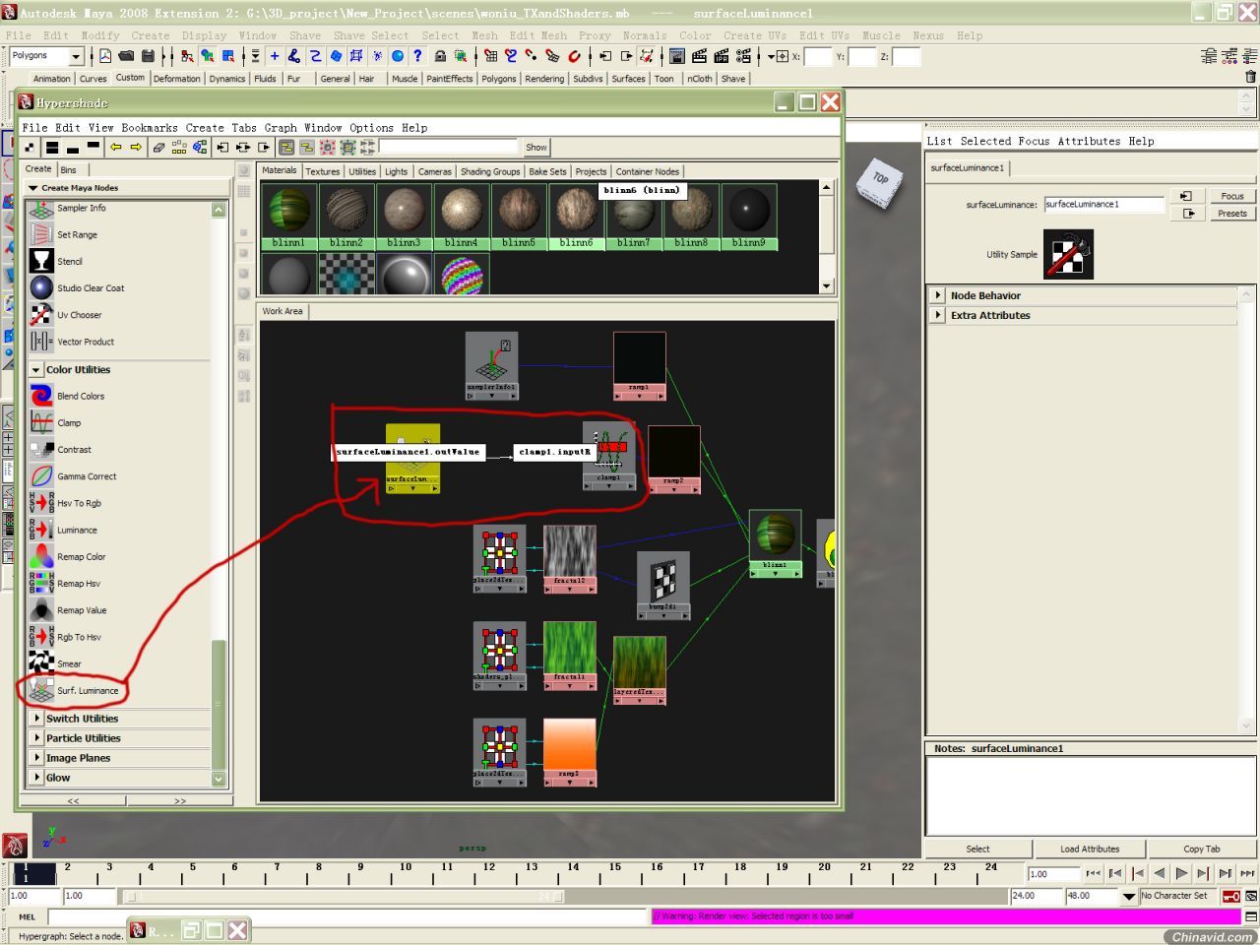Switch to the Shading Groups tab

[490, 171]
